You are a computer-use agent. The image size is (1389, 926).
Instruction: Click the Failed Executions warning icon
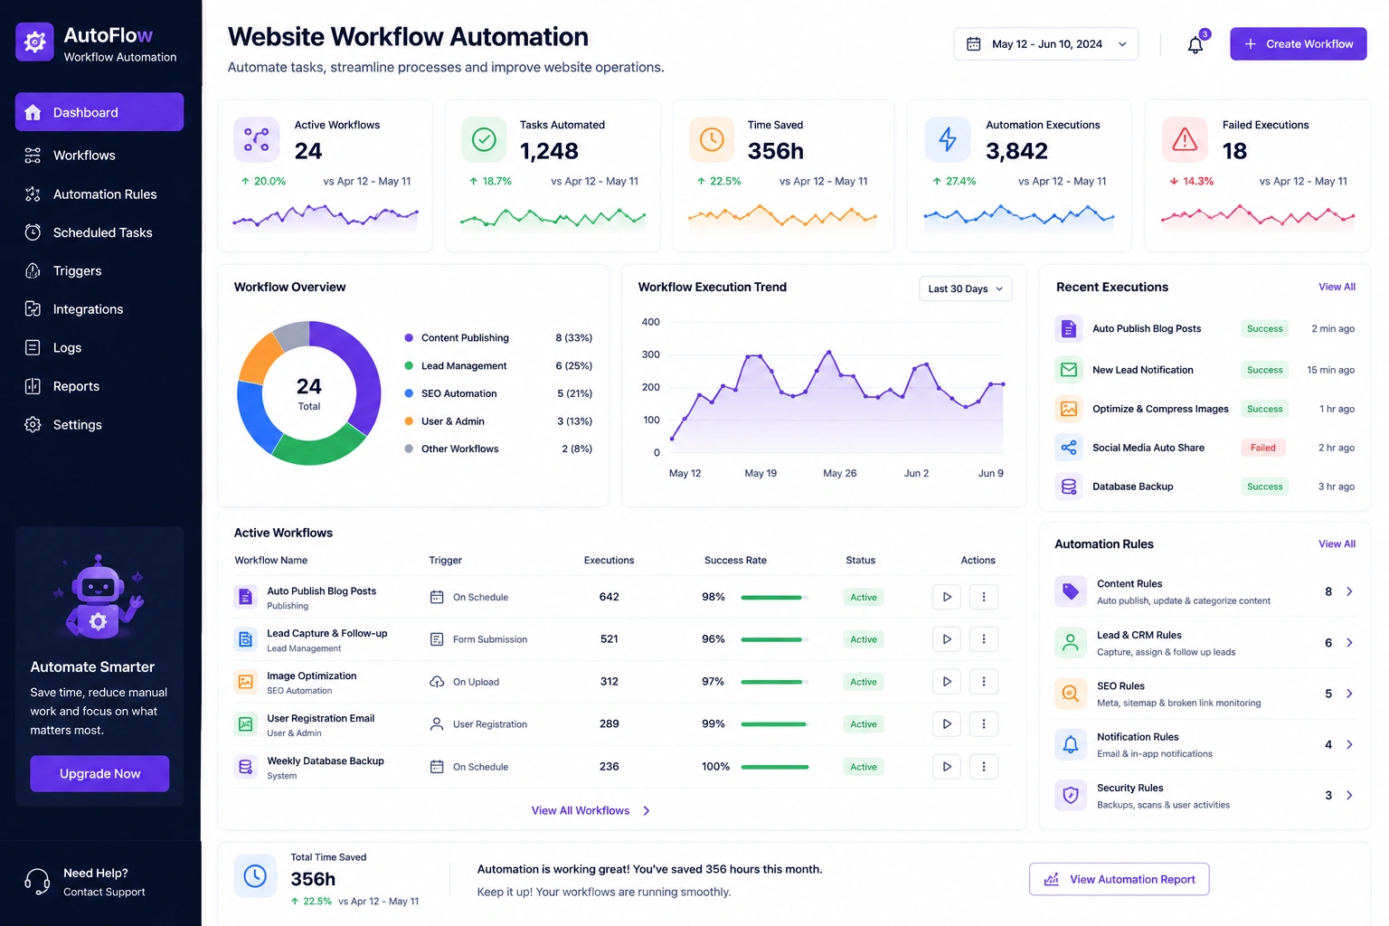[x=1185, y=139]
